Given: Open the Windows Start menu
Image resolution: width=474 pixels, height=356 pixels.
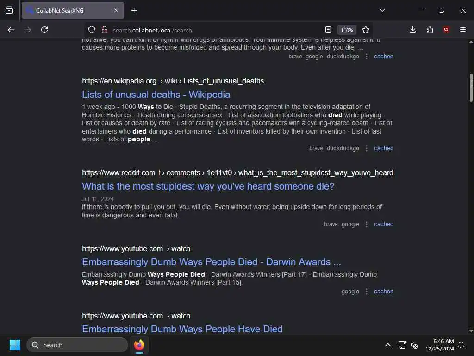Looking at the screenshot, I should point(15,345).
